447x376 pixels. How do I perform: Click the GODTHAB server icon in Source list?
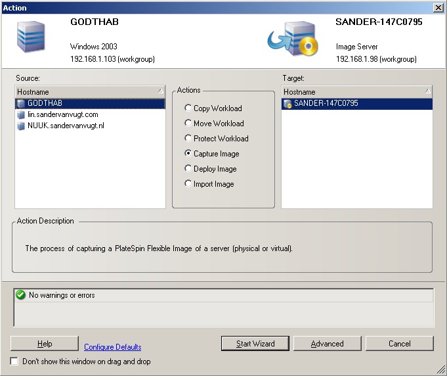(22, 103)
